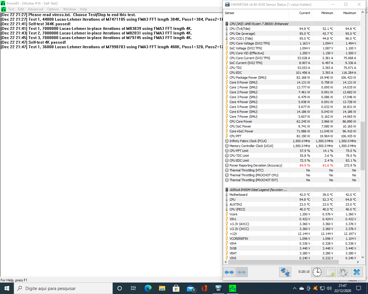Open the Edit menu in Prime95
The height and width of the screenshot is (294, 368).
[21, 9]
